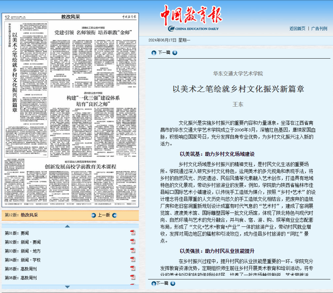
Task: Go to 返回首页 in the header
Action: [x=297, y=28]
